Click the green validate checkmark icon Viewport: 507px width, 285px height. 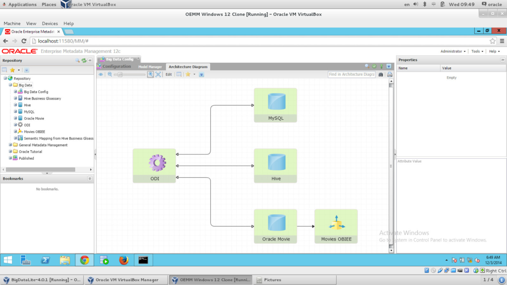(x=374, y=66)
